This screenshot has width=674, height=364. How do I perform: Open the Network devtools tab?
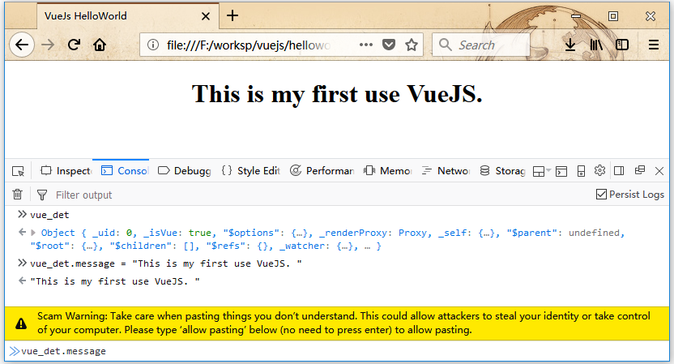pyautogui.click(x=446, y=171)
